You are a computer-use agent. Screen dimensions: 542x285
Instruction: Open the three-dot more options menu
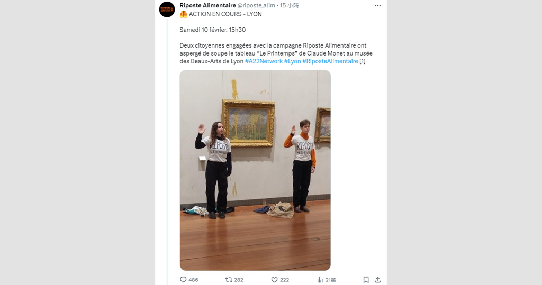[x=378, y=5]
